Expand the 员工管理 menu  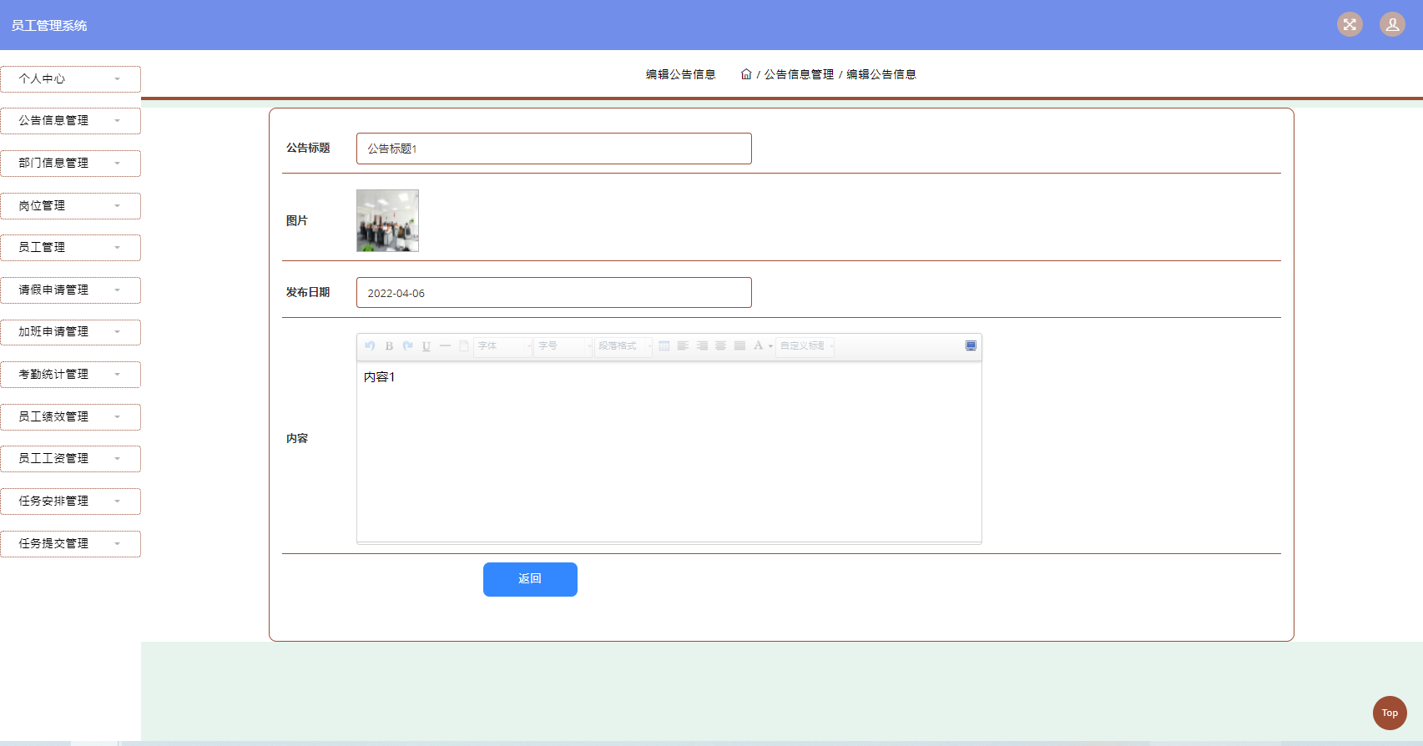[70, 247]
